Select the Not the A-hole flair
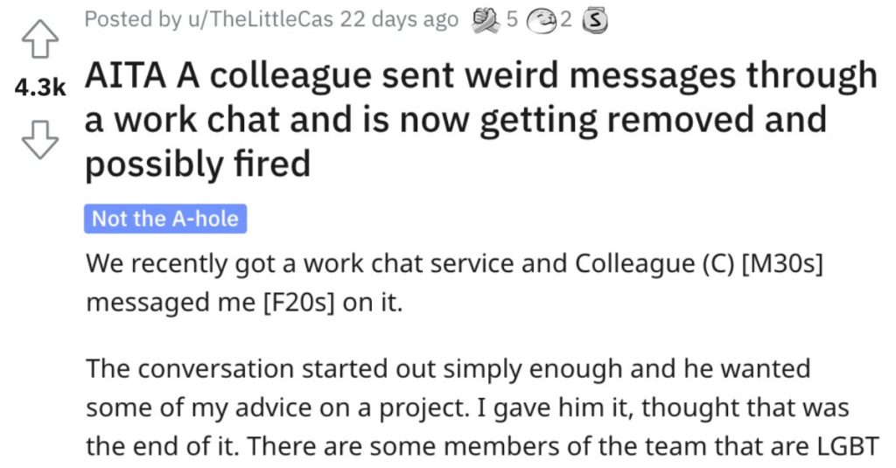 tap(165, 219)
